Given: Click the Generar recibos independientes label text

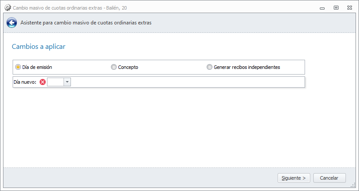Looking at the screenshot, I should pos(247,67).
